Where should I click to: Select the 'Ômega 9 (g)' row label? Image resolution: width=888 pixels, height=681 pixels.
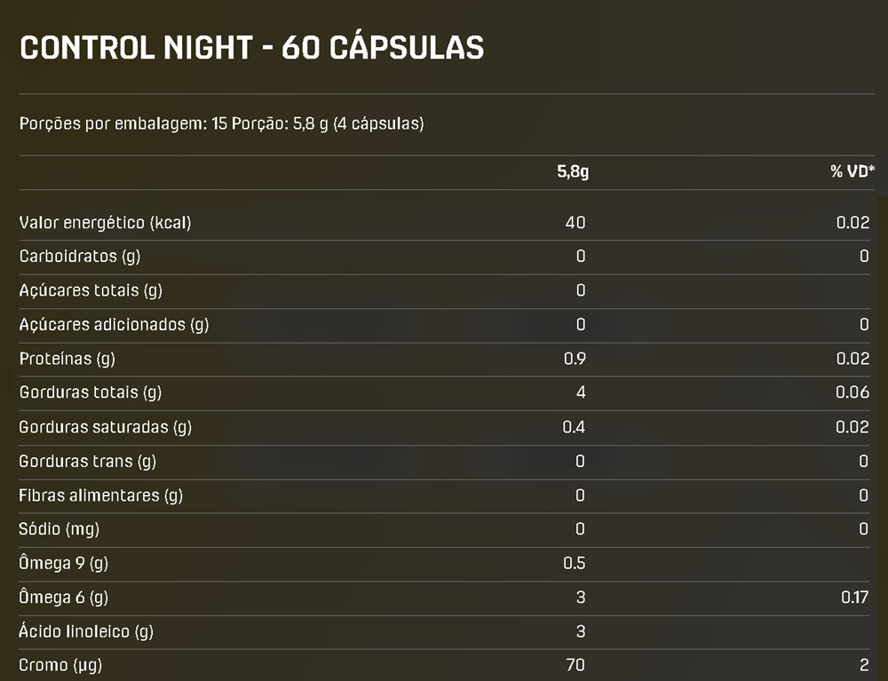click(64, 563)
